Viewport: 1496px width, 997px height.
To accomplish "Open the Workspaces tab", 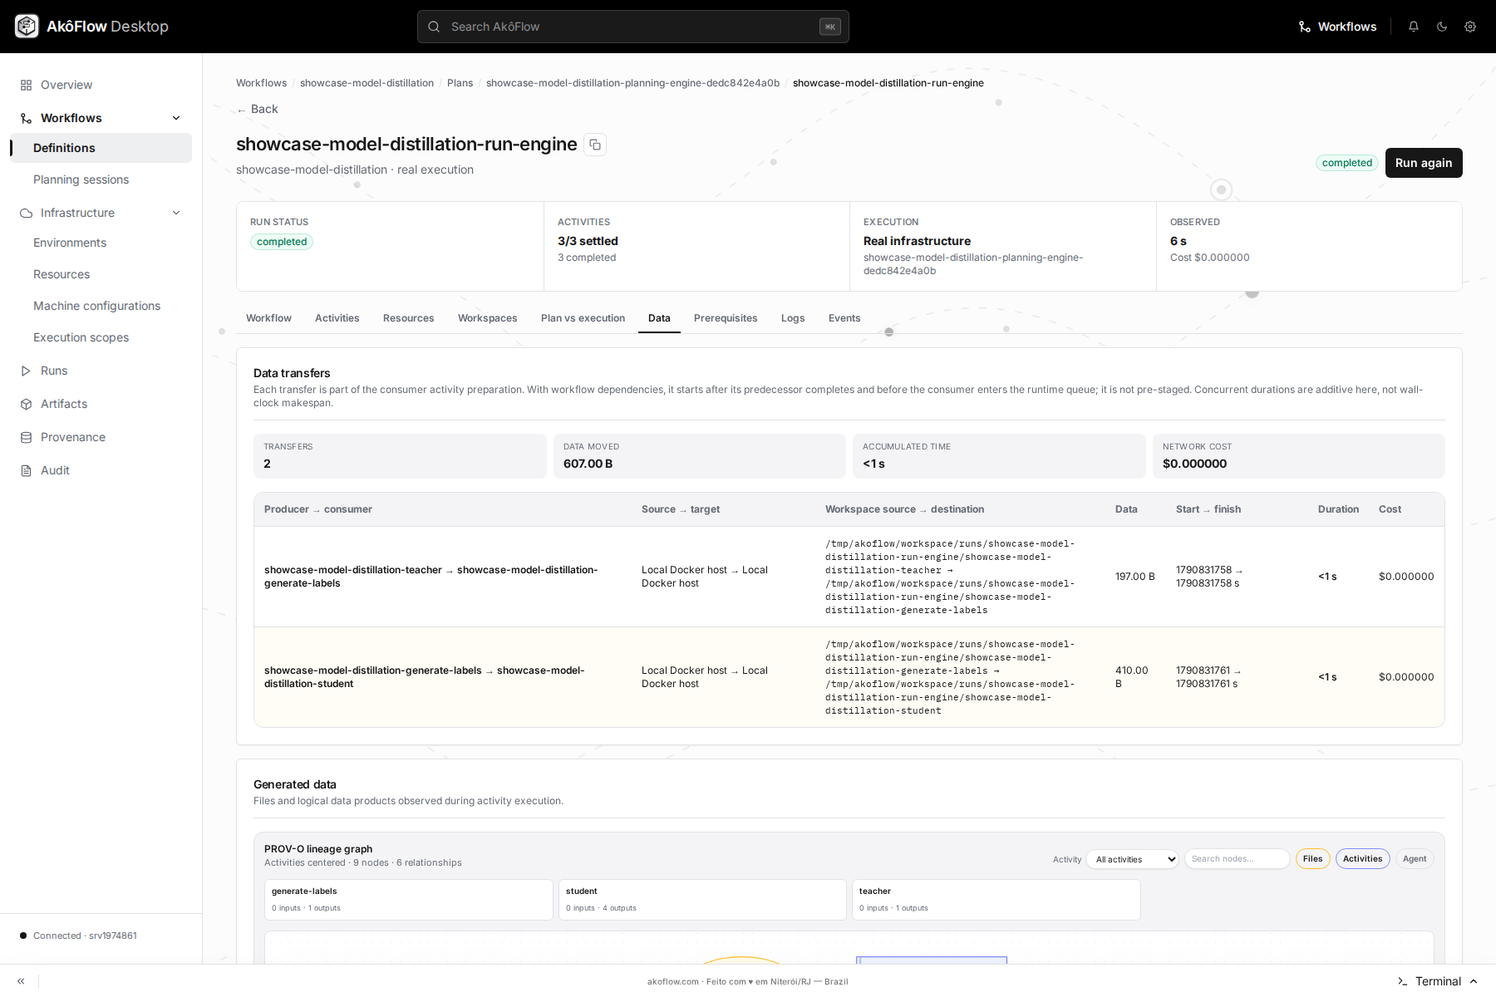I will click(488, 318).
